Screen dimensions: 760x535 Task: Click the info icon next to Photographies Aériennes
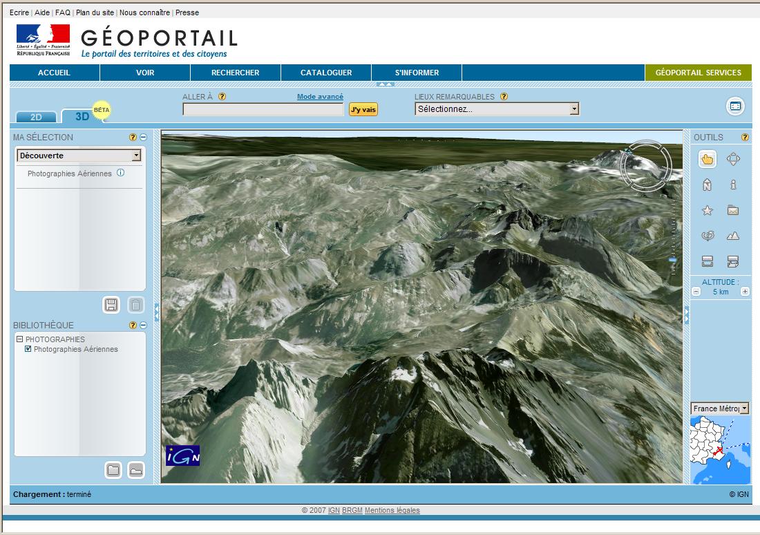121,173
